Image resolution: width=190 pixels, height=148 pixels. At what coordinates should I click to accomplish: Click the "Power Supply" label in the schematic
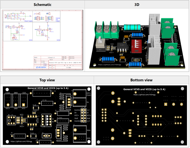tap(28, 21)
